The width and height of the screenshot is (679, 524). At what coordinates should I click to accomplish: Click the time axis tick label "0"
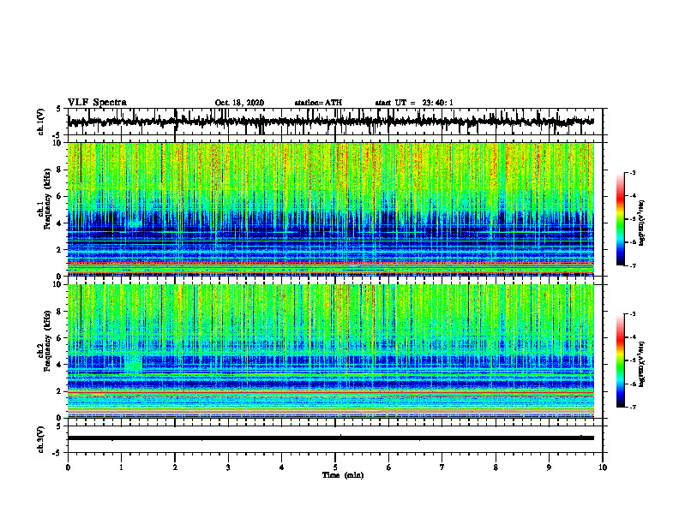point(68,467)
